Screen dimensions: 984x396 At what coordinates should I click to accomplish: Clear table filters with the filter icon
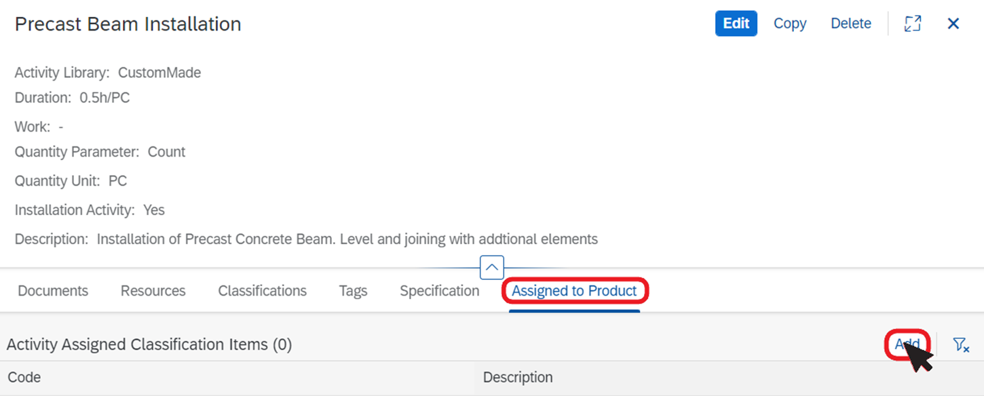pos(960,344)
